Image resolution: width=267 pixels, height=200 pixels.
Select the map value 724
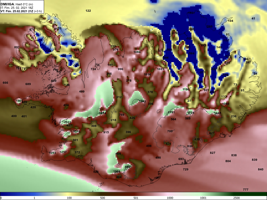(93, 69)
